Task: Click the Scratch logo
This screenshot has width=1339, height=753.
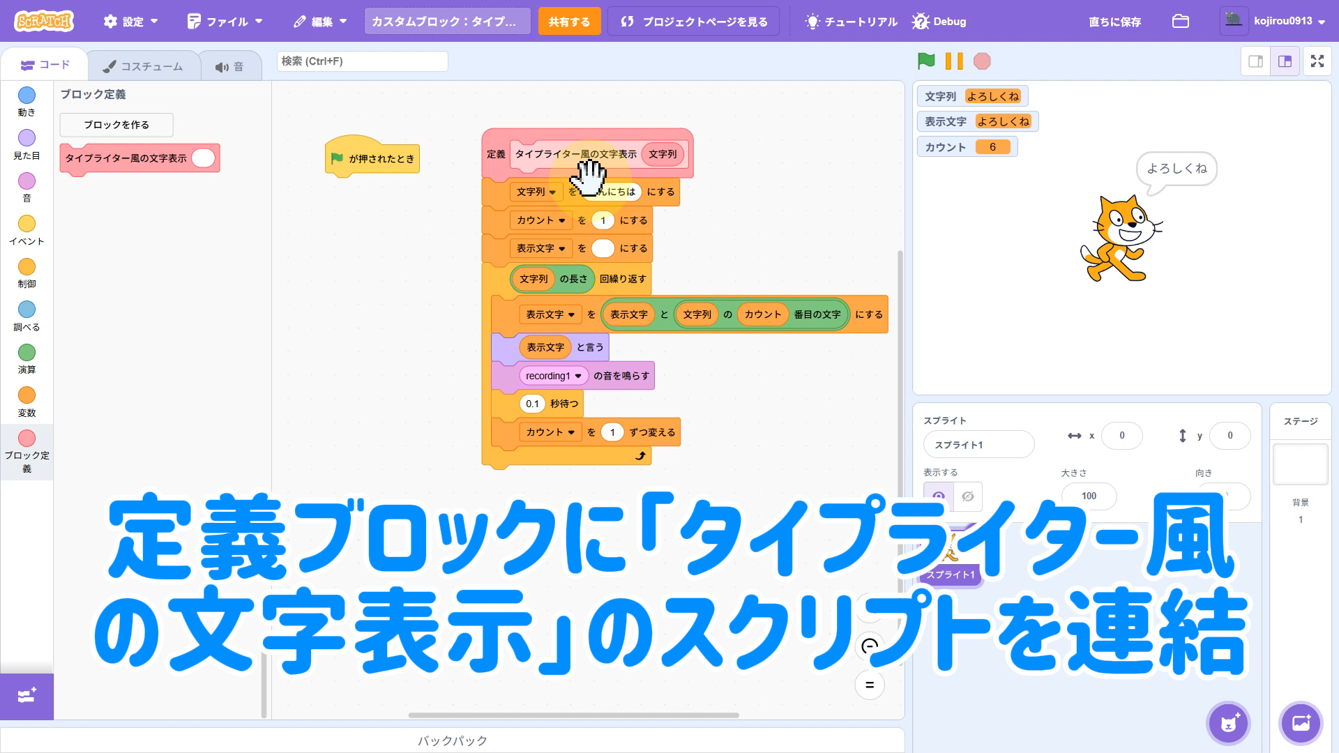Action: point(43,21)
